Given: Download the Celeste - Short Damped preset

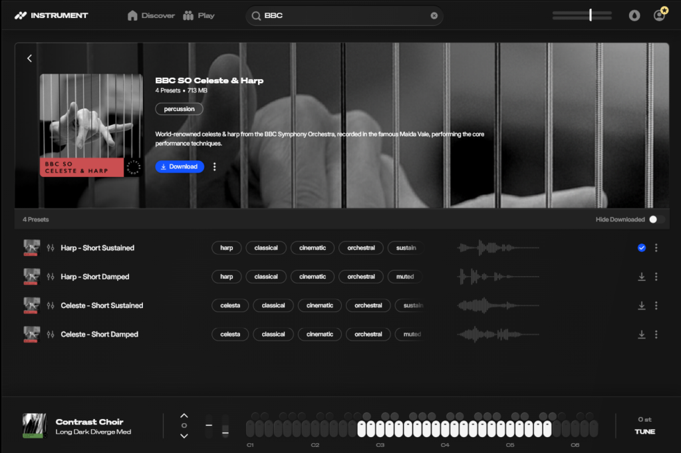Looking at the screenshot, I should pos(642,335).
